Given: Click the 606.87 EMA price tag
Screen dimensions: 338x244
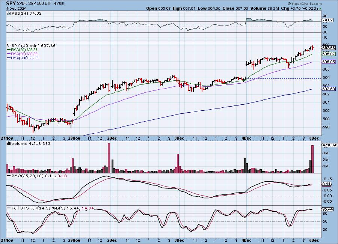Looking at the screenshot, I should 329,54.
